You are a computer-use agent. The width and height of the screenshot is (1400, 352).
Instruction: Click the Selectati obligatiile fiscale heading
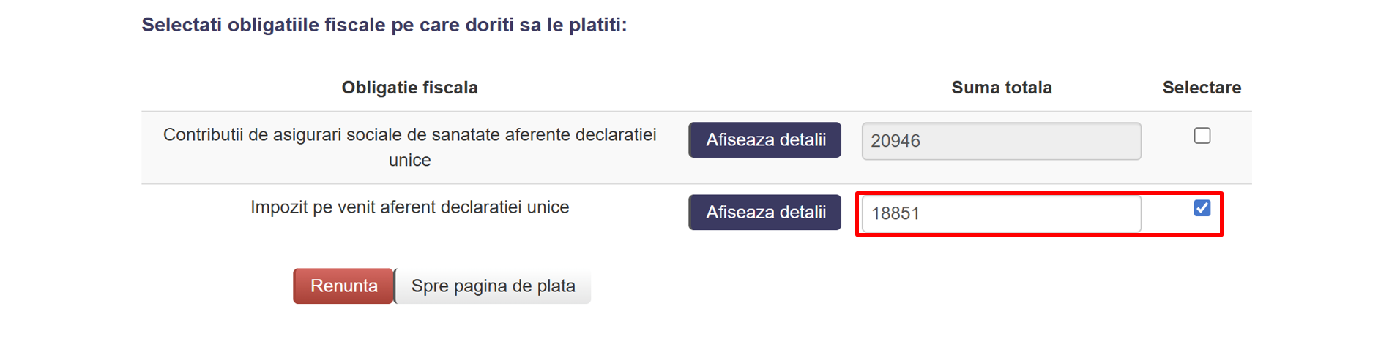click(x=384, y=25)
